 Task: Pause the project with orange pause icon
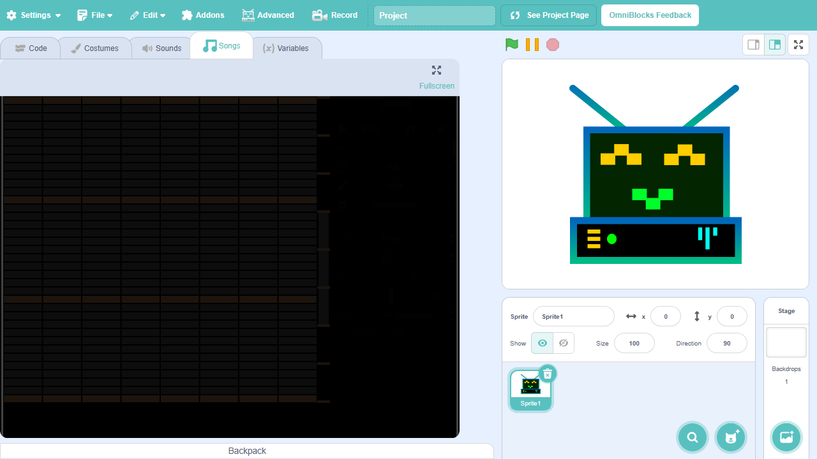click(532, 45)
